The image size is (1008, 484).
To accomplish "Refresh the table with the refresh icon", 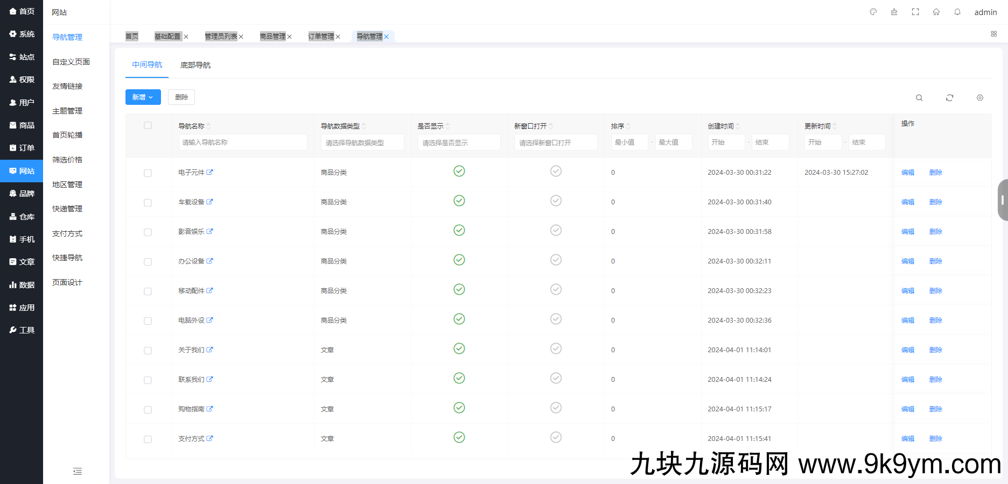I will pos(950,97).
